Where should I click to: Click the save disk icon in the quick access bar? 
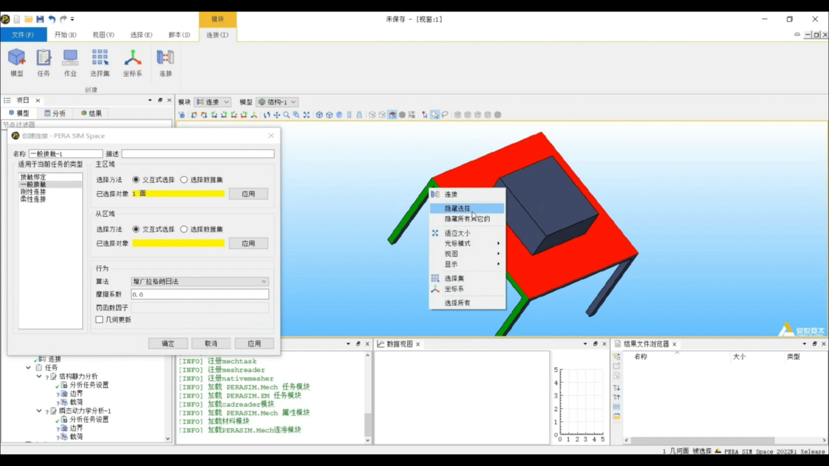(40, 19)
